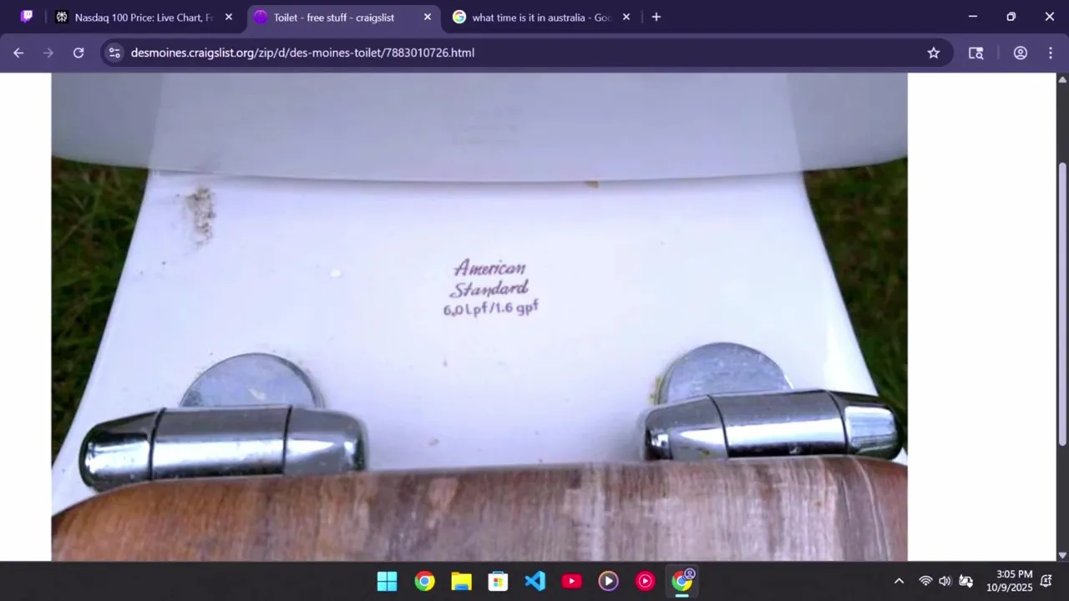The height and width of the screenshot is (601, 1069).
Task: Close the Google australia time tab
Action: pos(626,17)
